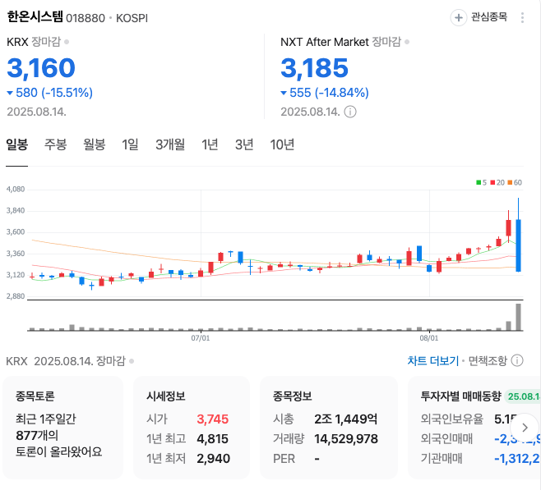Click the 시총 value 2조 1,449억
This screenshot has width=541, height=490.
pos(345,419)
